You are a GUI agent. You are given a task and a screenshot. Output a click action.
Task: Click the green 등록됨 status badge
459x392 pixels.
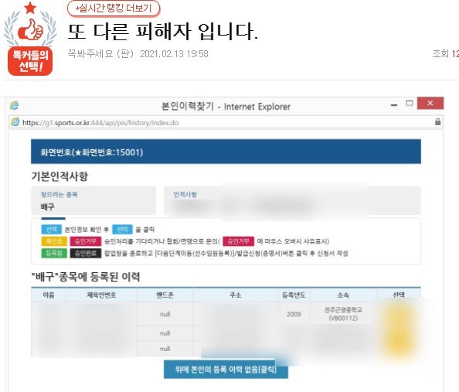click(54, 253)
